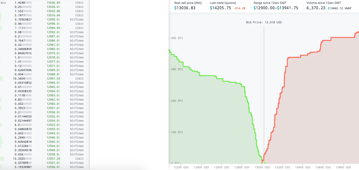
Task: Select the 6,370.23 volume figure
Action: pos(316,8)
